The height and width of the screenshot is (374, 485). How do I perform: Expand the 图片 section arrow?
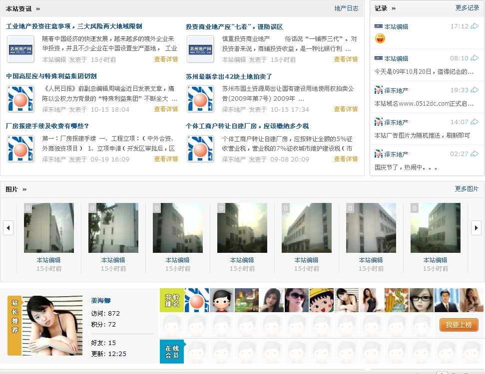click(x=24, y=189)
